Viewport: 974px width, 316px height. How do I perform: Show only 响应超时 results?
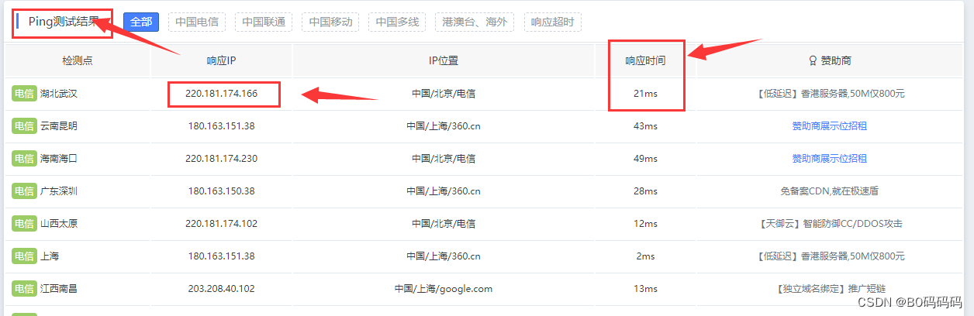pos(553,22)
